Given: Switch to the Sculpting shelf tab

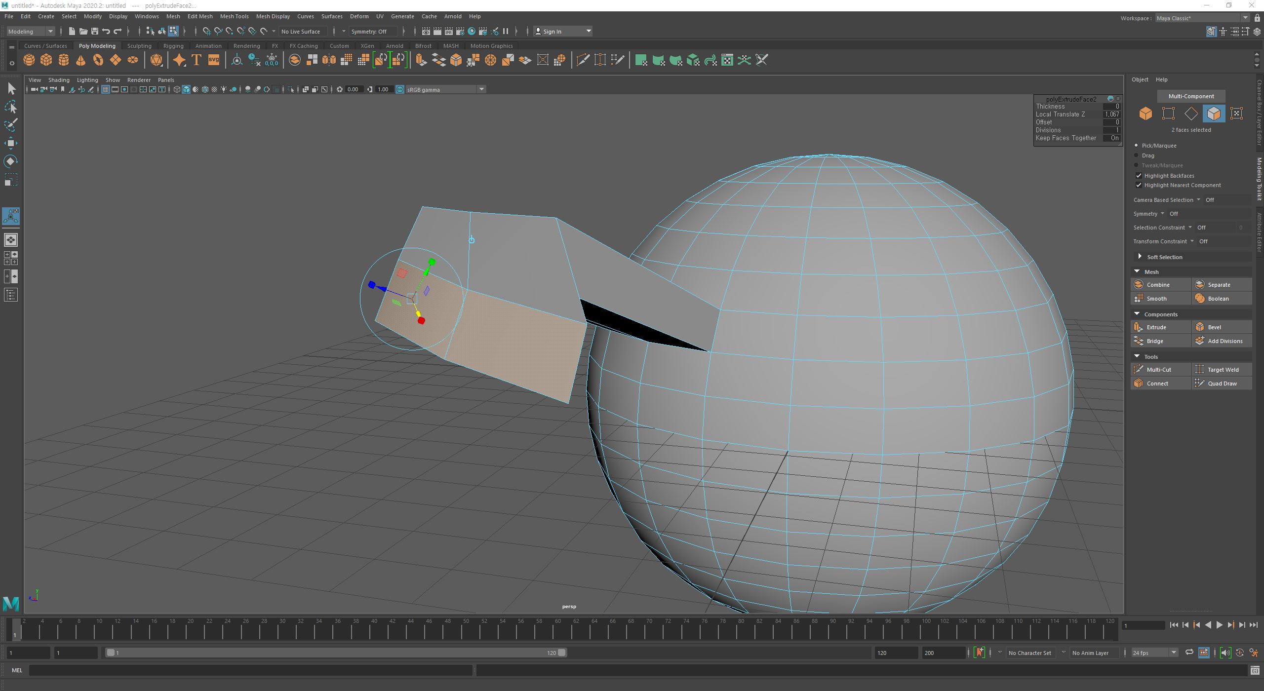Looking at the screenshot, I should point(139,46).
